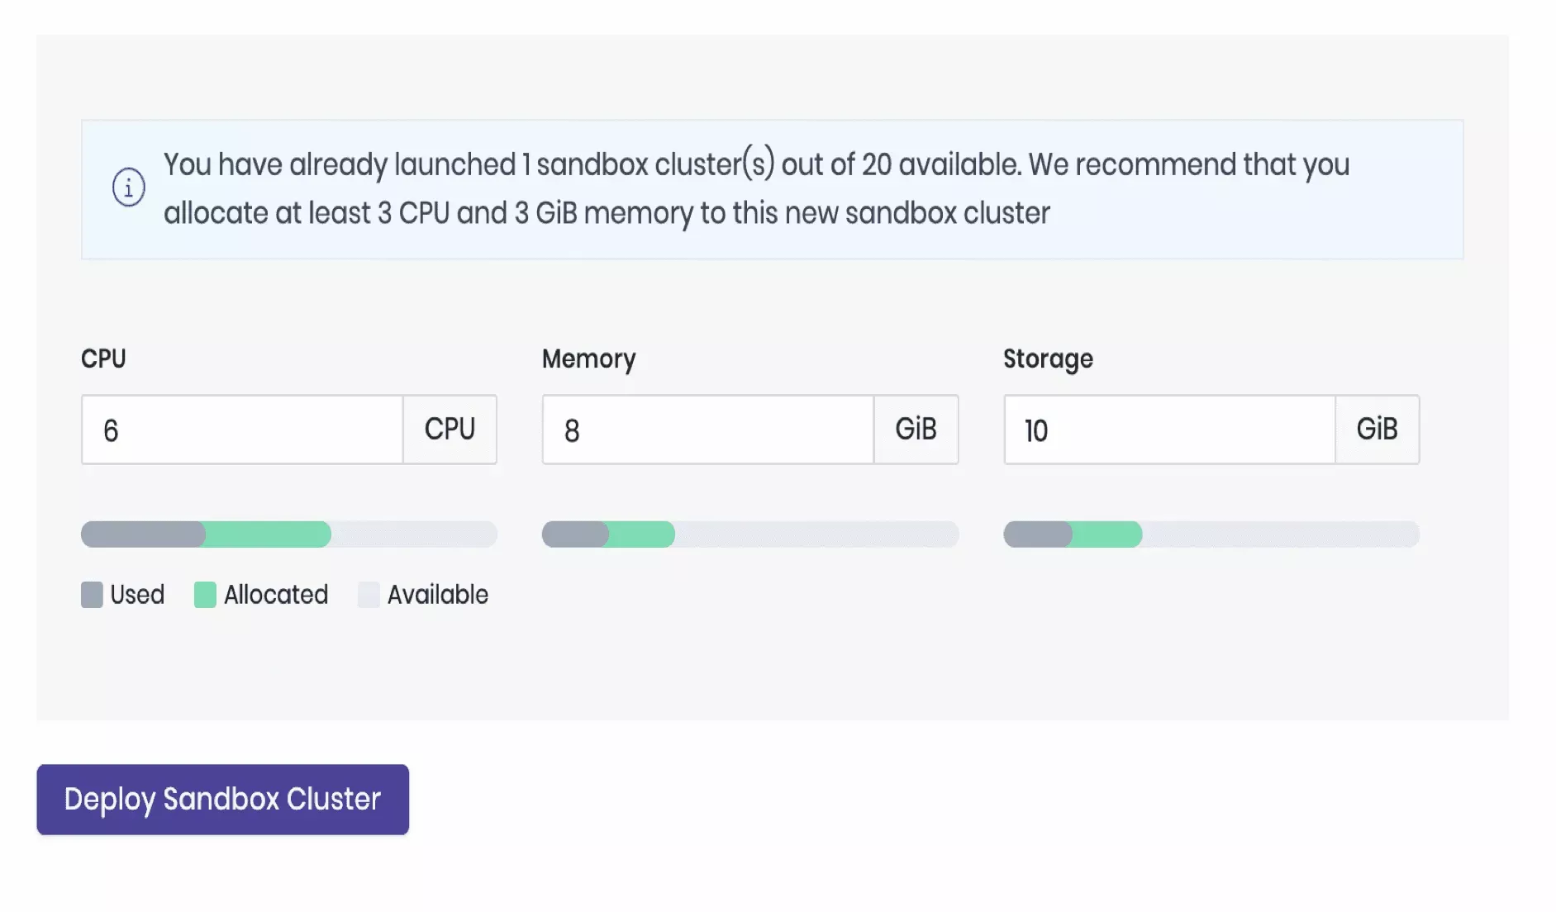Click the CPU usage progress bar
The image size is (1556, 912).
tap(288, 534)
